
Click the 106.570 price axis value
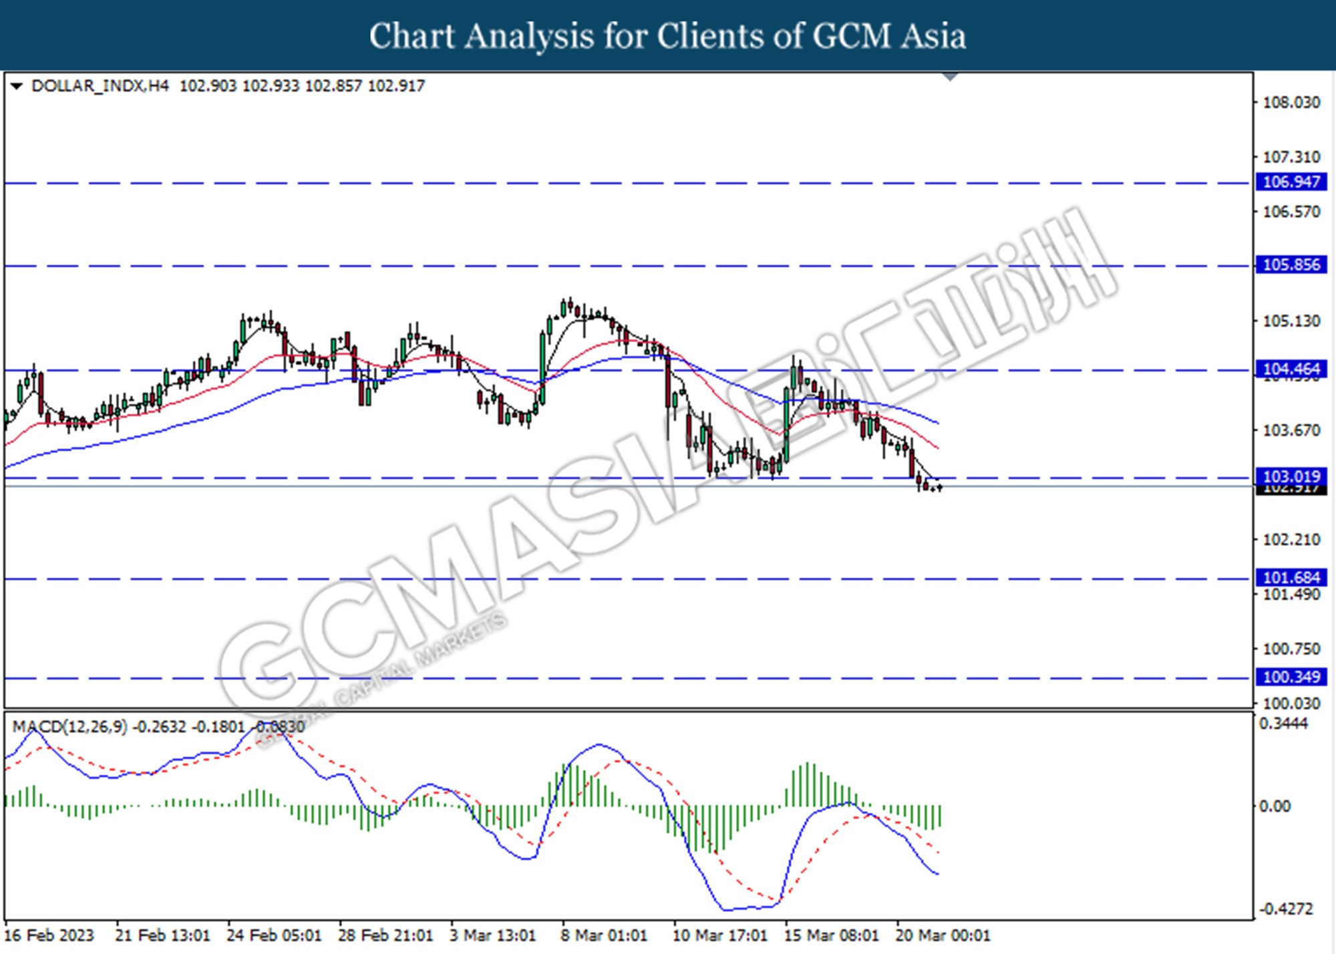[x=1291, y=212]
